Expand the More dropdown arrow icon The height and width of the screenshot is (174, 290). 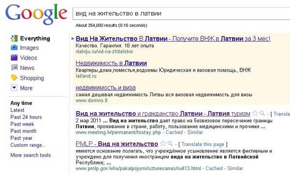14,87
